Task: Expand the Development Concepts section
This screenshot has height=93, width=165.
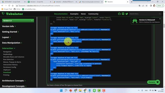Action: pyautogui.click(x=14, y=86)
